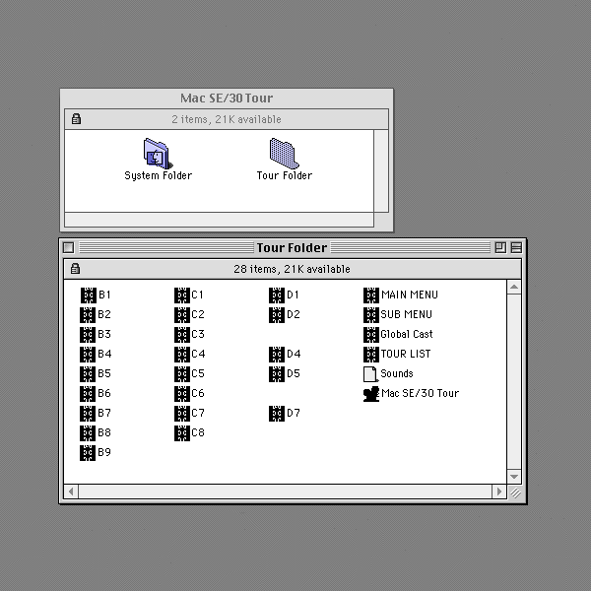Click the vertical scrollbar down arrow
This screenshot has height=591, width=591.
coord(514,477)
